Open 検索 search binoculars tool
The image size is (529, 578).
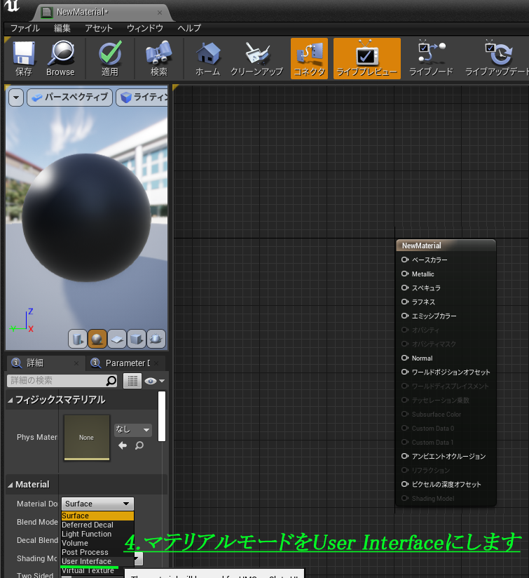click(158, 58)
